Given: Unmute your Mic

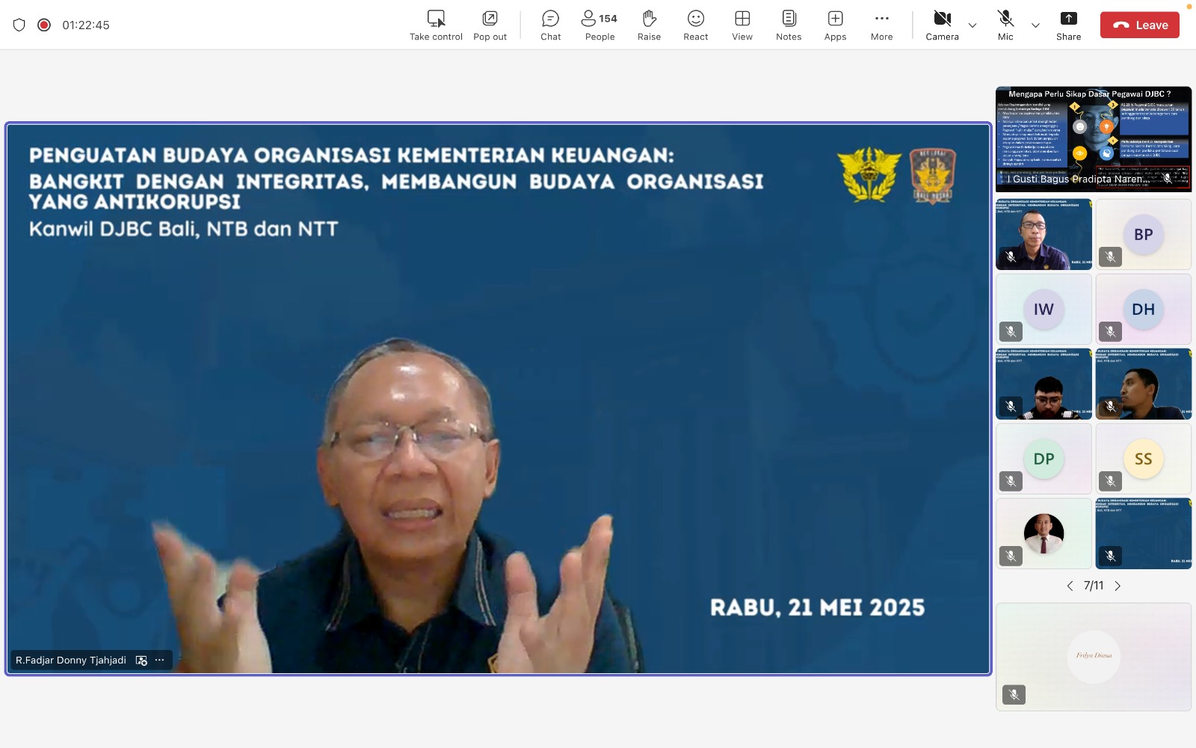Looking at the screenshot, I should (x=1005, y=23).
